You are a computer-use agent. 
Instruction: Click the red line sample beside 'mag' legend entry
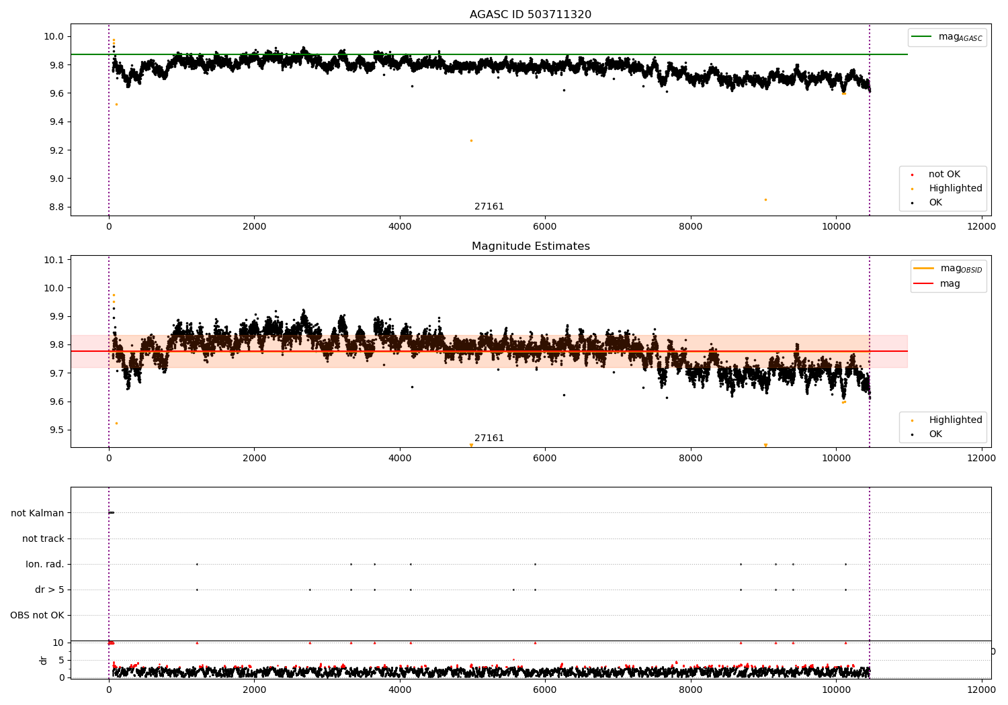923,284
